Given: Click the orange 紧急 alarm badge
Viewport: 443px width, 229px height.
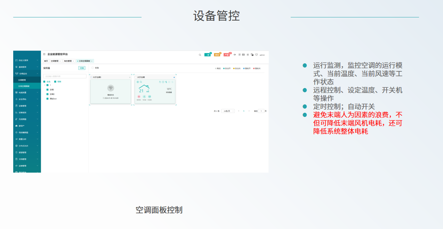Looking at the screenshot, I should (217, 55).
